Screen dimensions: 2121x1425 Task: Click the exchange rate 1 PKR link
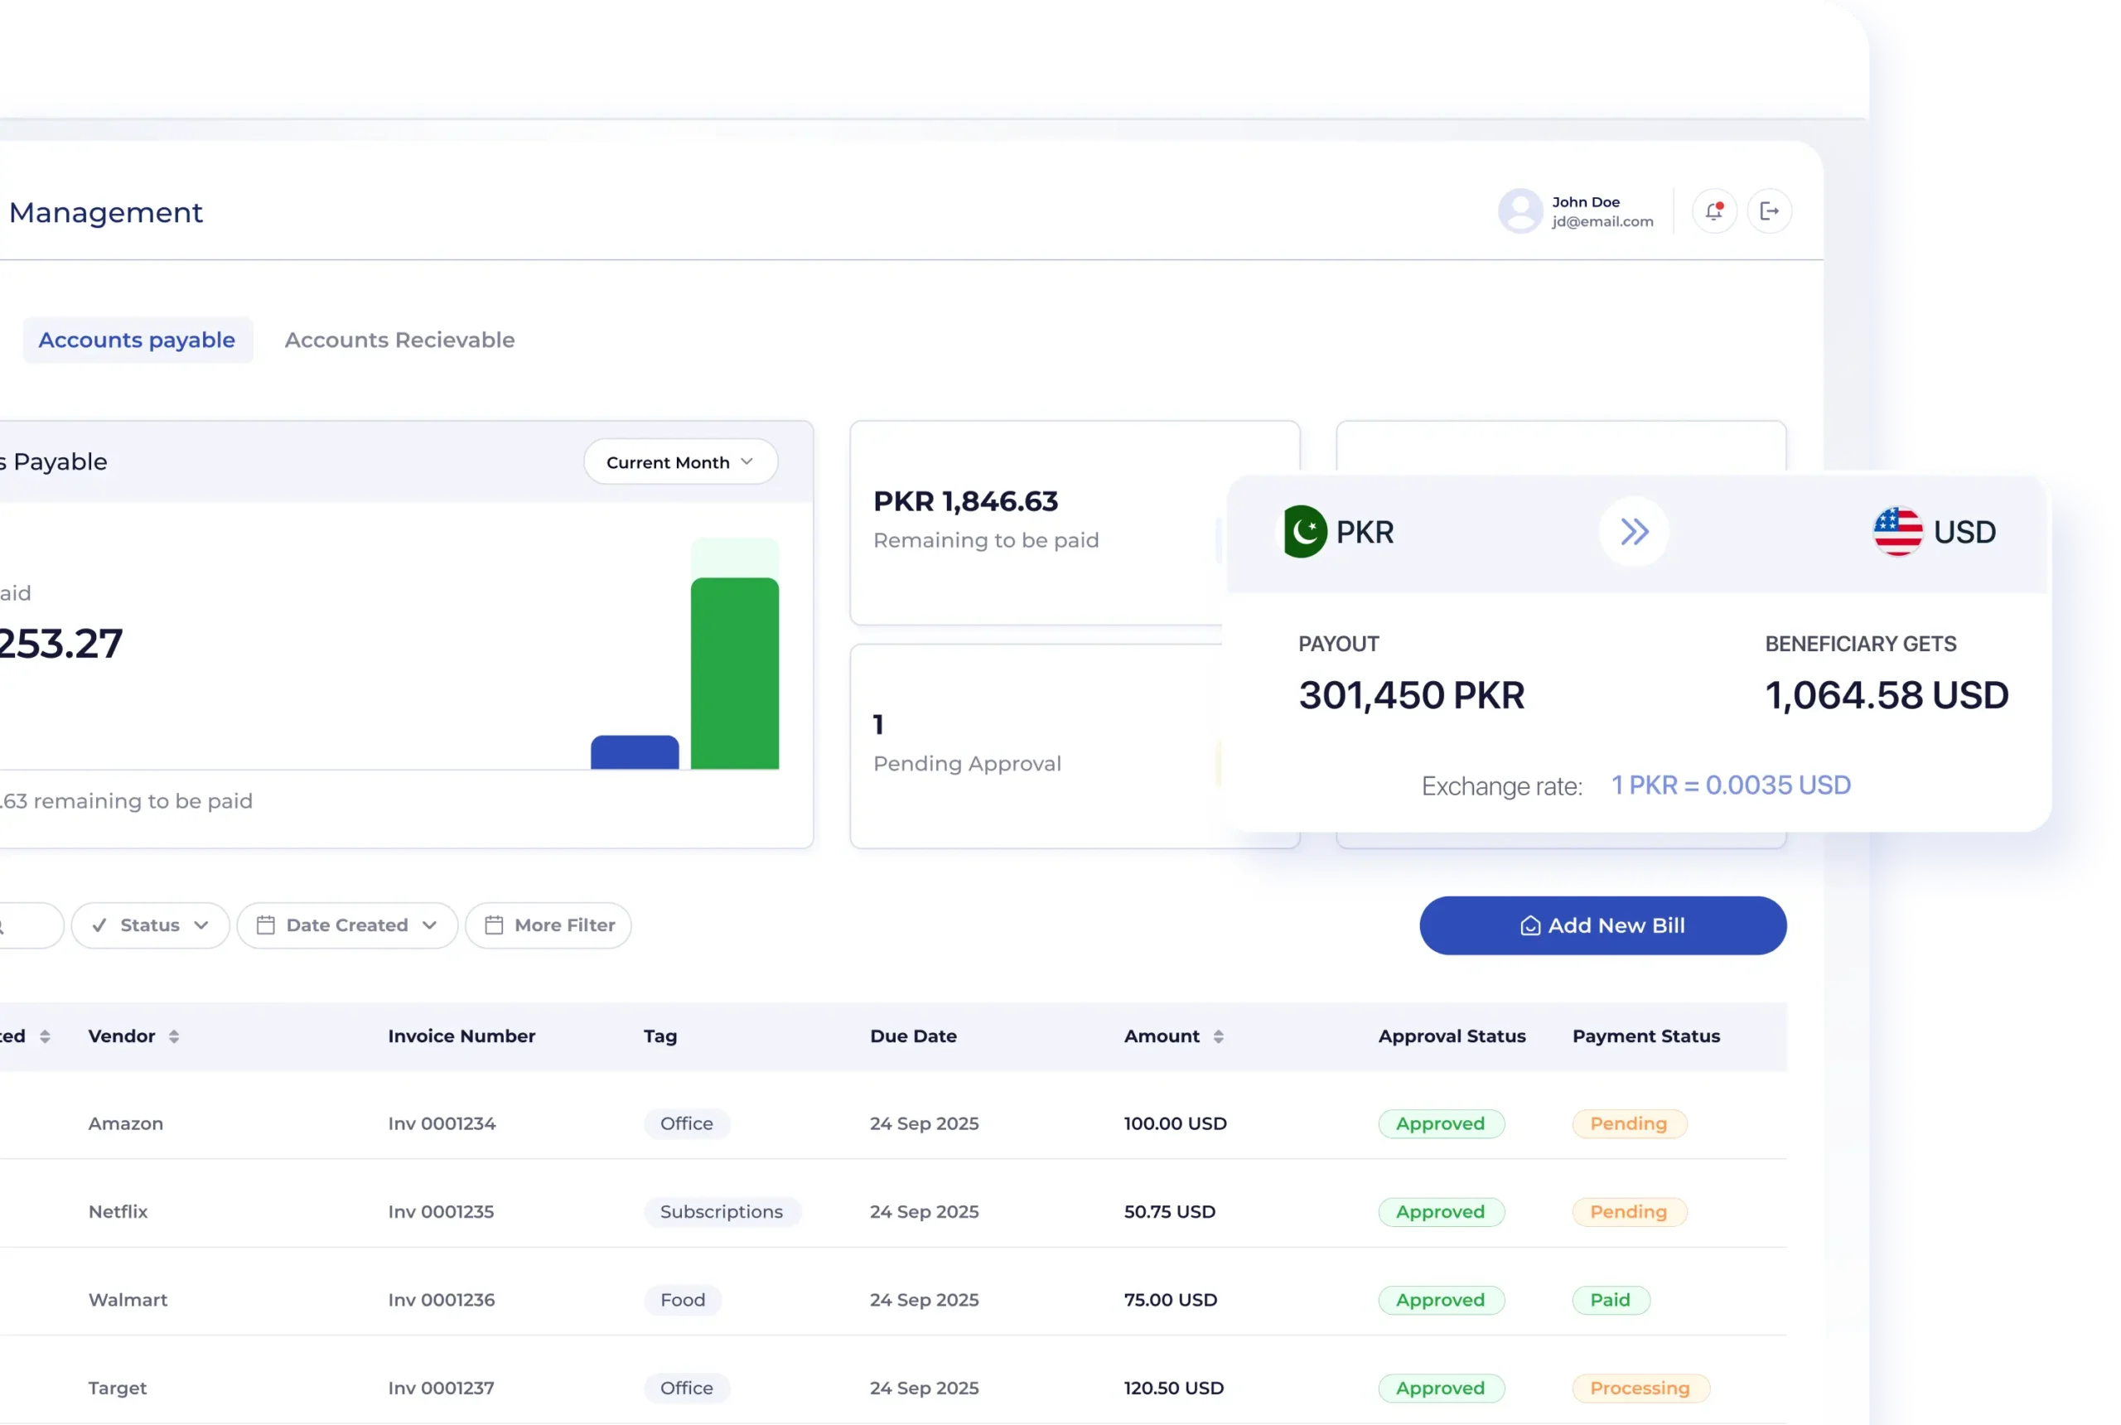tap(1730, 785)
